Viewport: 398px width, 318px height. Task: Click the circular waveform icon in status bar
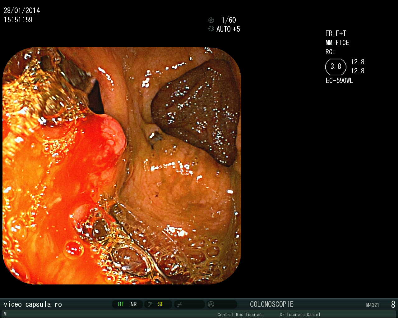coord(211,304)
